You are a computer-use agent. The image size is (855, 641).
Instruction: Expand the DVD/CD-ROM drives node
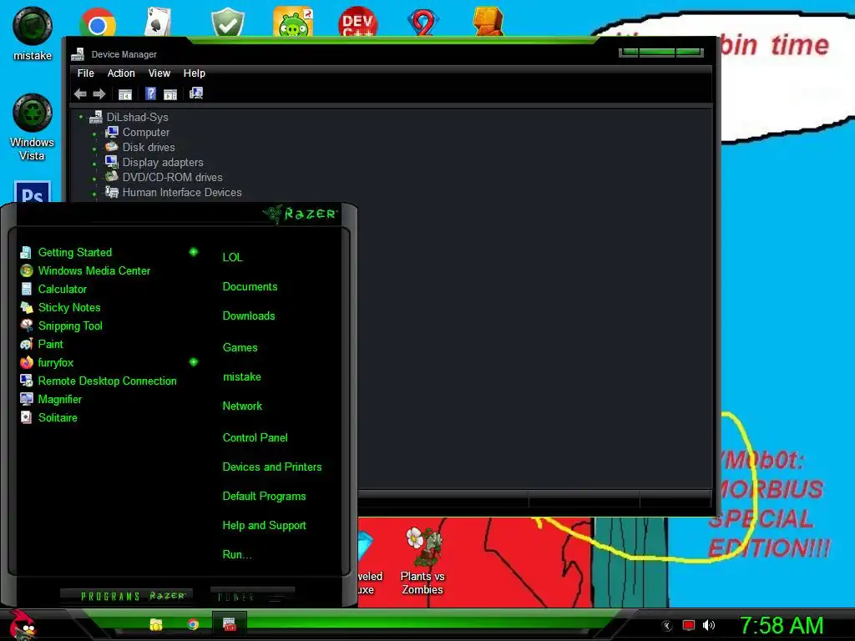tap(94, 179)
